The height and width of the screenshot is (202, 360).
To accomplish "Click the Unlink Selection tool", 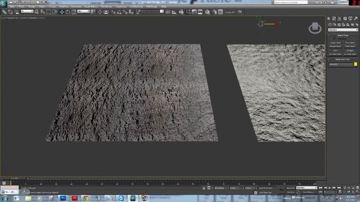I will (x=10, y=12).
